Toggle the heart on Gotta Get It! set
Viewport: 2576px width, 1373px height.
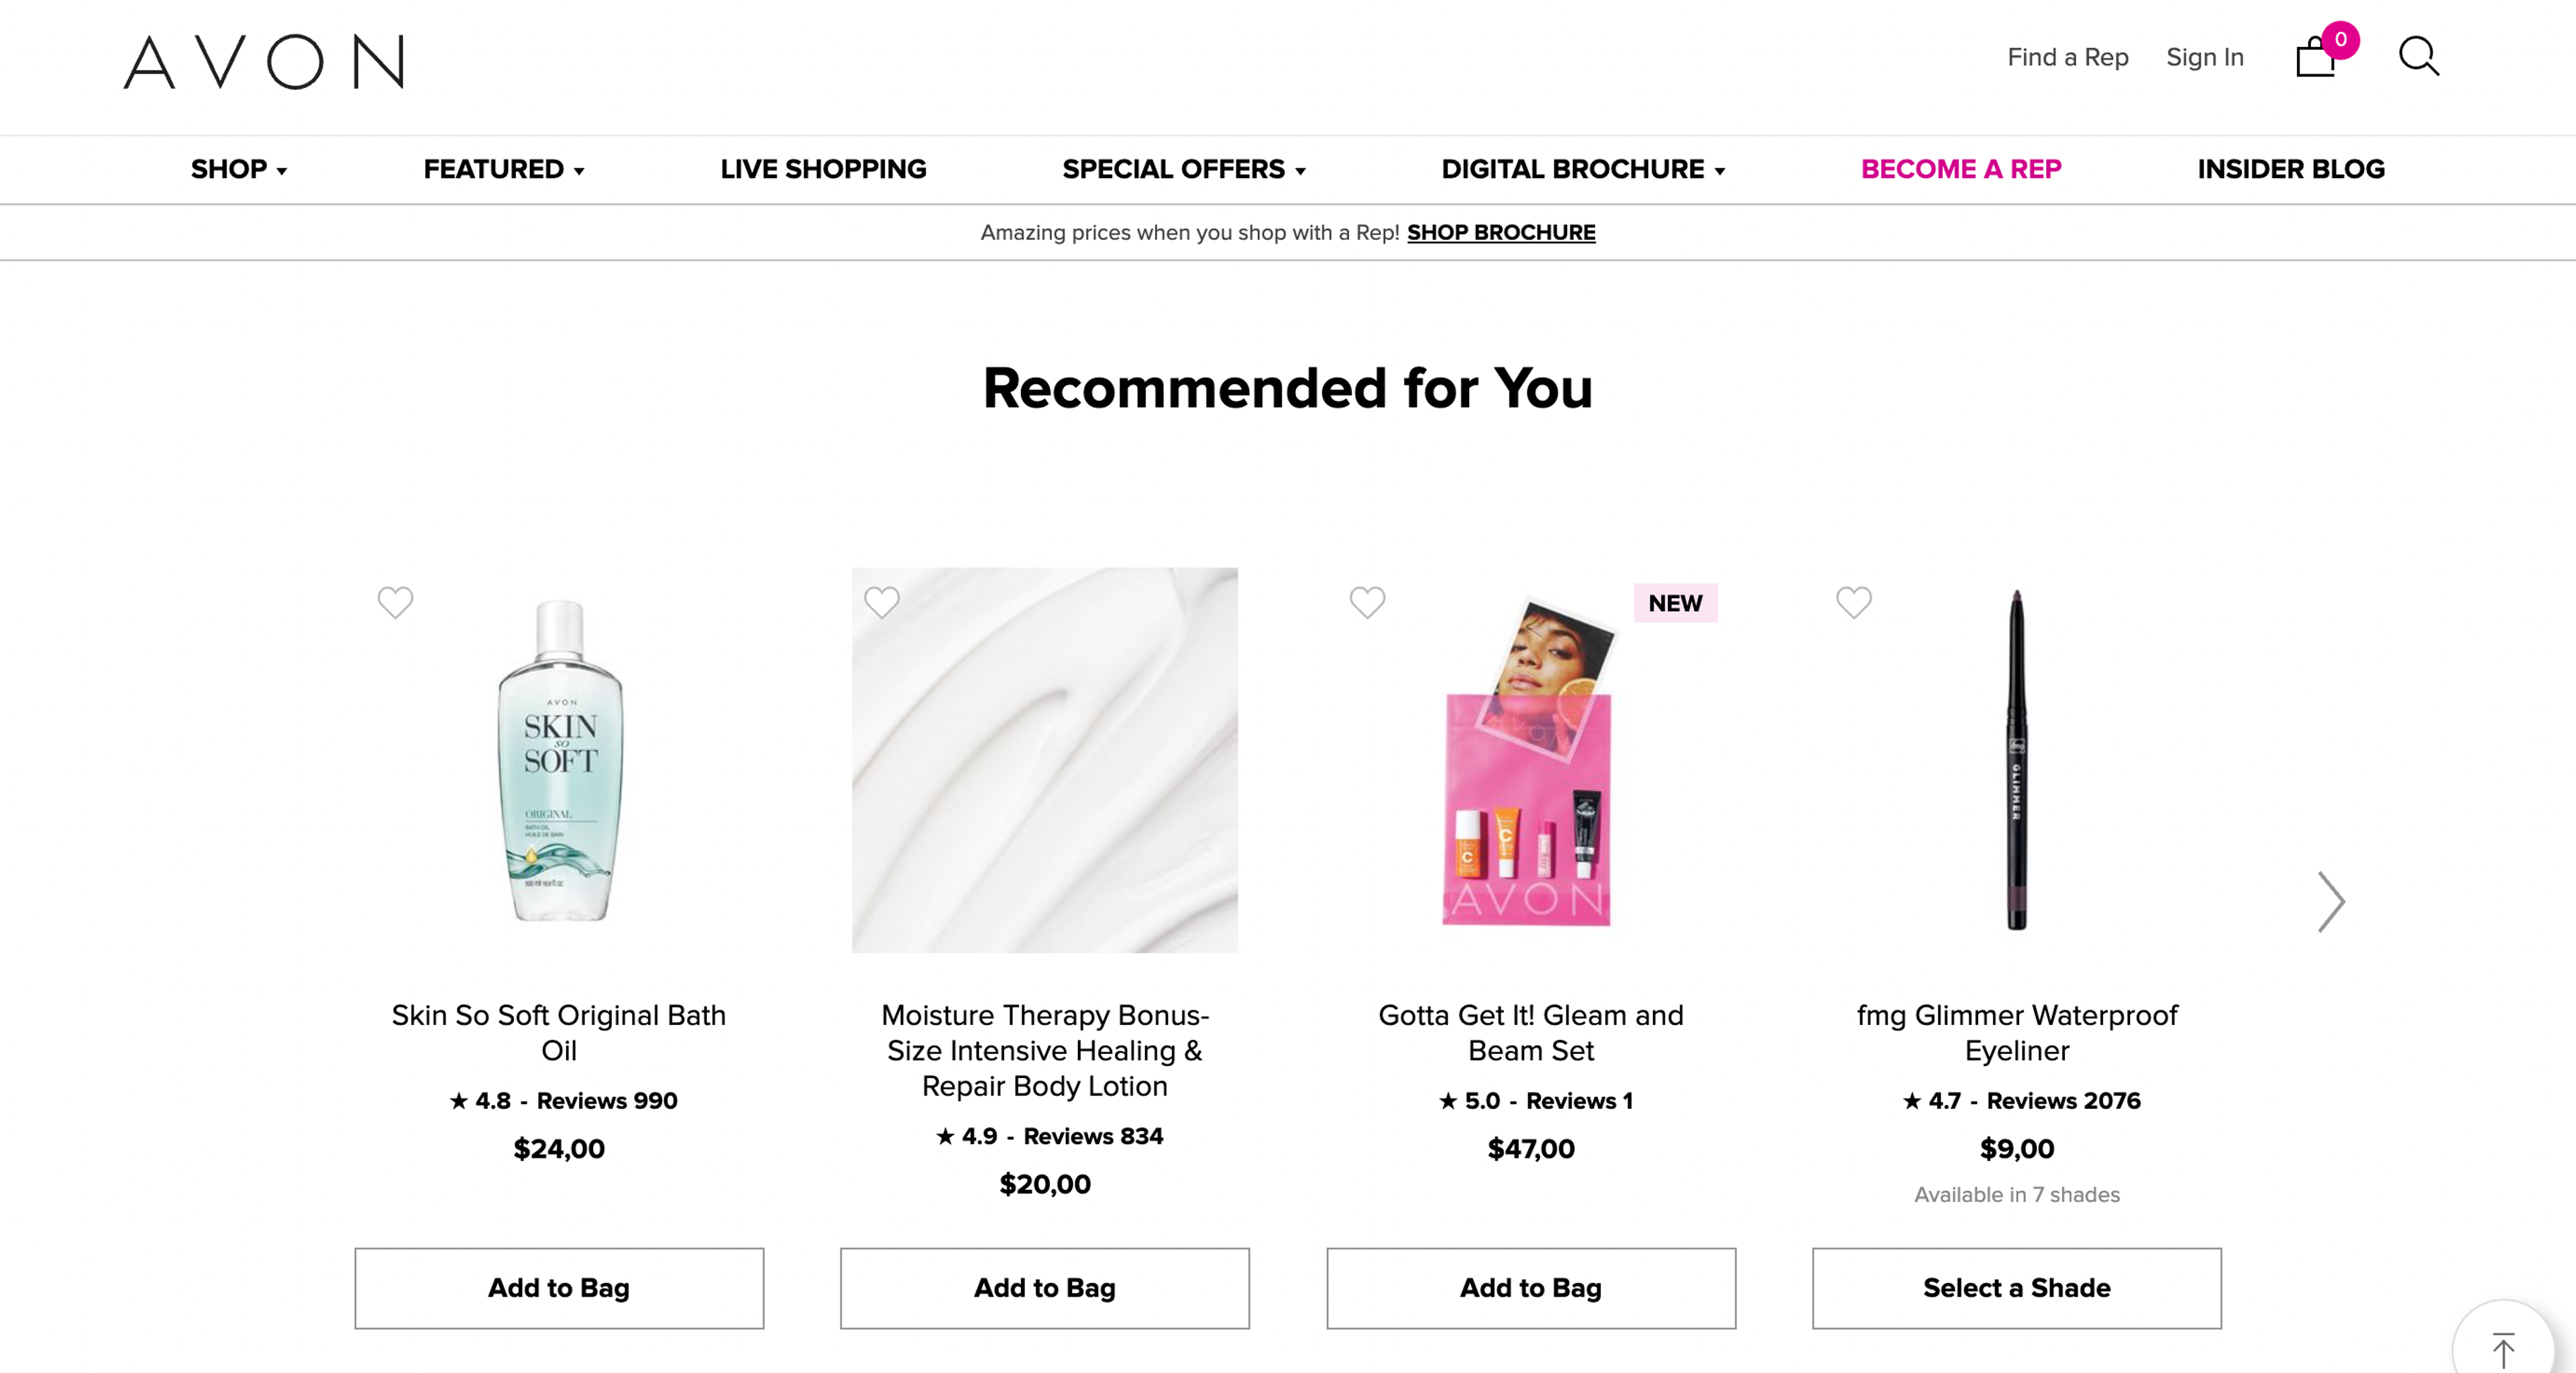(x=1367, y=601)
